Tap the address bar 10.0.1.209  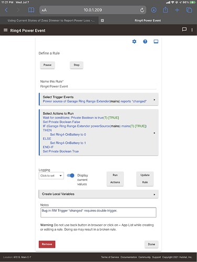click(92, 10)
